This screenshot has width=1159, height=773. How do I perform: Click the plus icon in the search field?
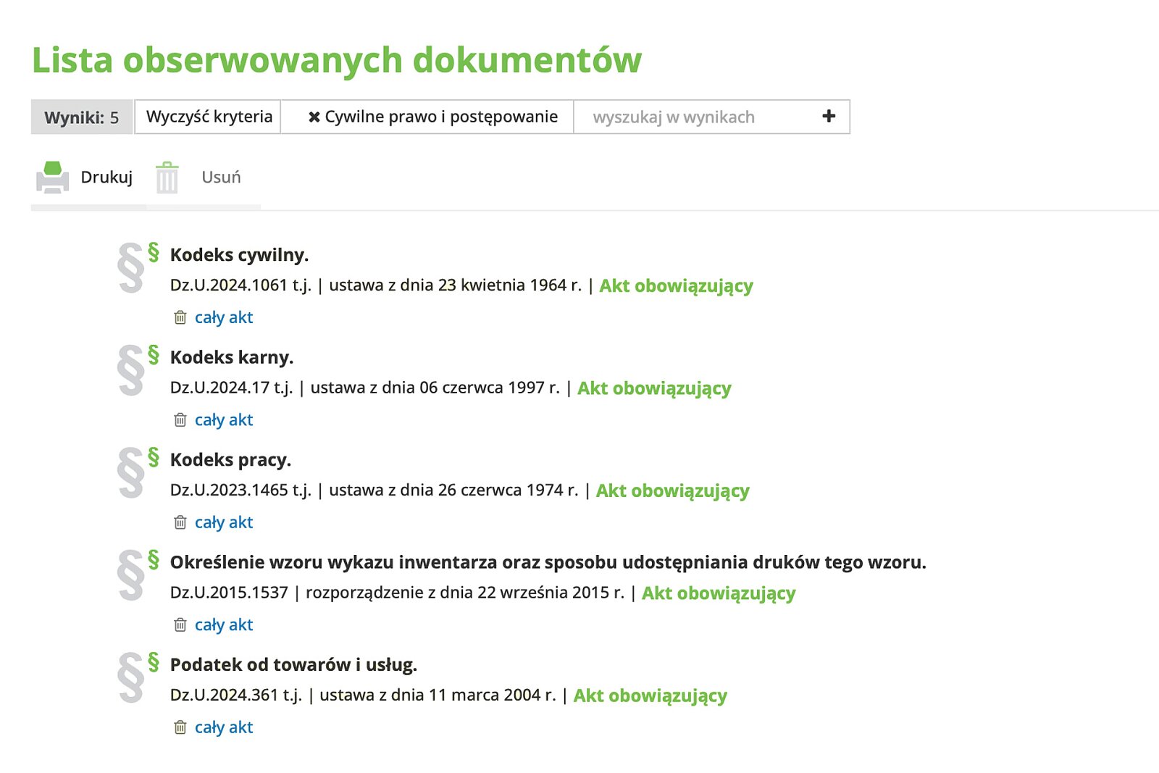tap(827, 116)
